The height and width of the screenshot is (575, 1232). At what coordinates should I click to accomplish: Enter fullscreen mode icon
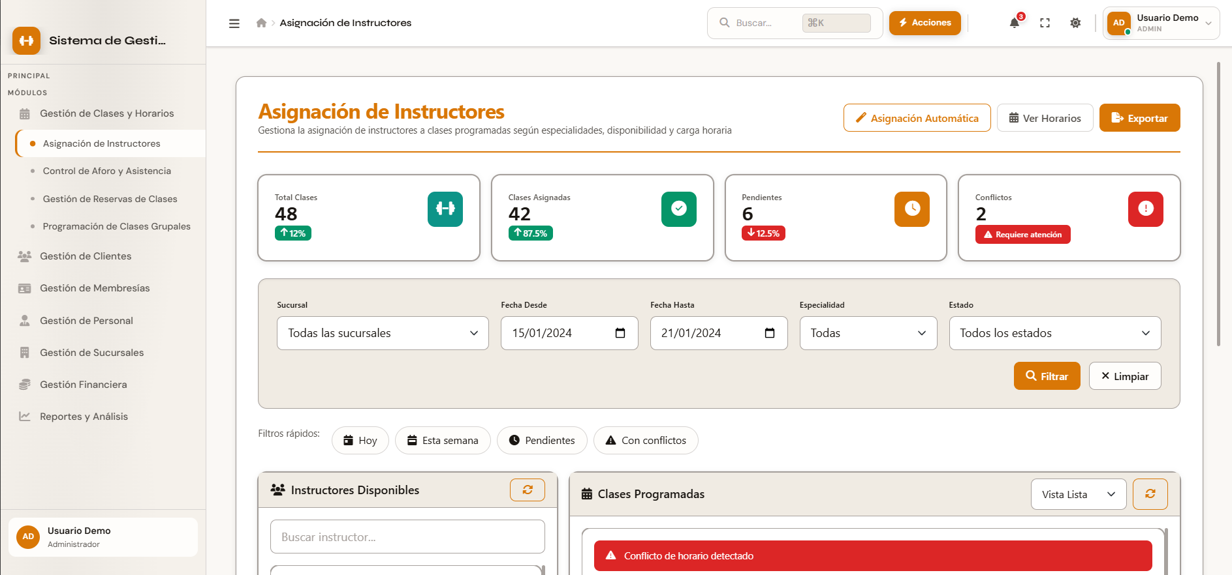(x=1045, y=23)
